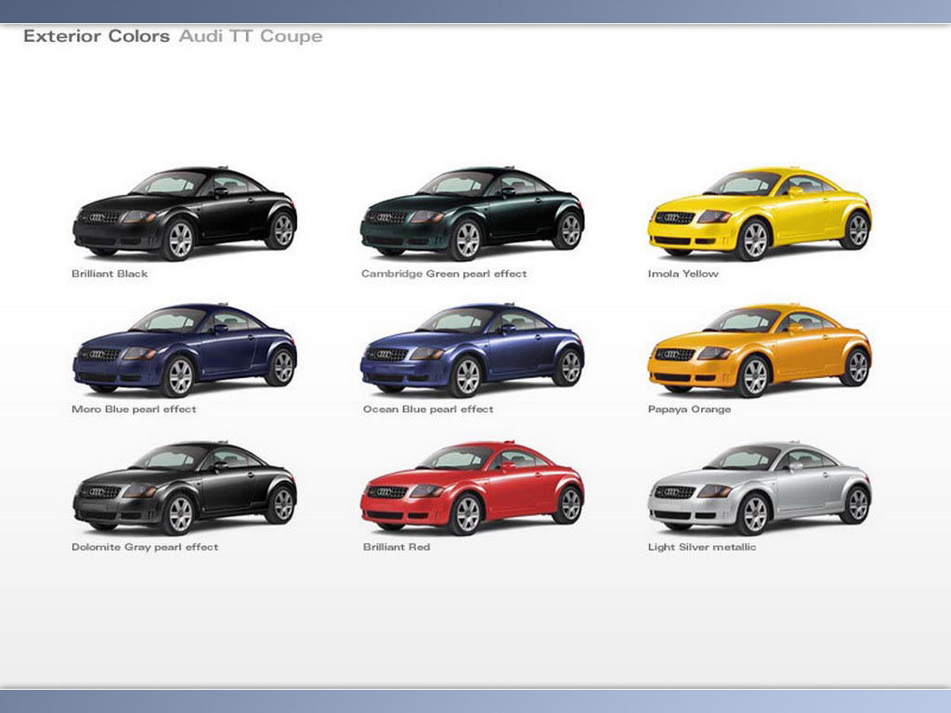Click the 'Papaya Orange' label
Image resolution: width=951 pixels, height=713 pixels.
point(690,409)
